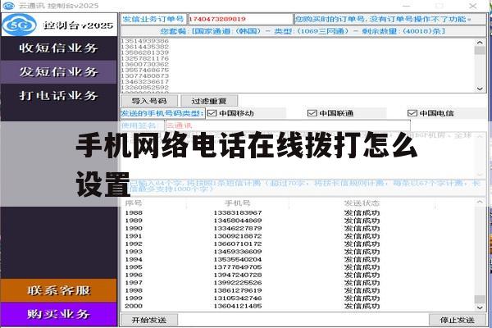Click the 5G cloud logo icon
492x328 pixels.
click(20, 25)
